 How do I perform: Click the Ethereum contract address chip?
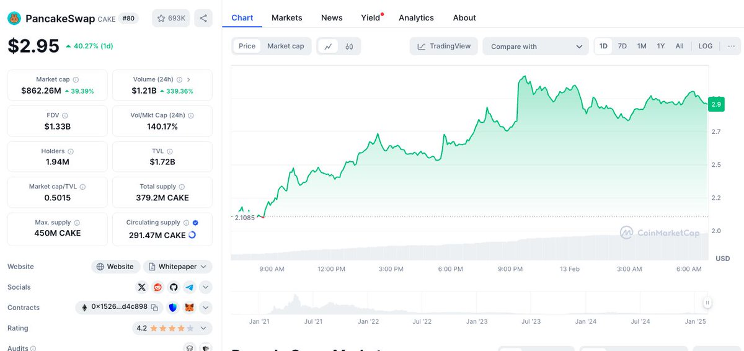click(119, 308)
